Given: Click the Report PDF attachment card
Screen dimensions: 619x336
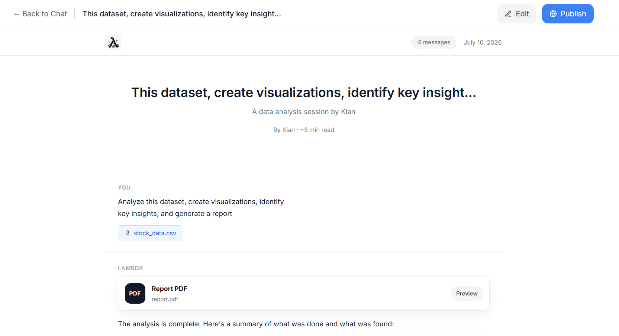Looking at the screenshot, I should [304, 294].
